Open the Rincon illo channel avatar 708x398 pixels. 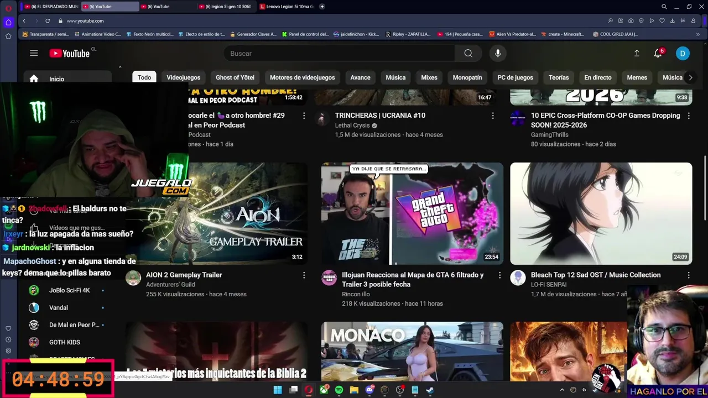(329, 278)
